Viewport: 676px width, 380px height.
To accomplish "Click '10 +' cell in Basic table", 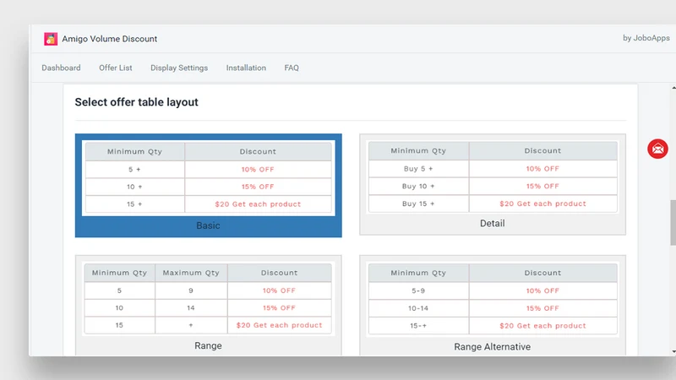I will (134, 187).
